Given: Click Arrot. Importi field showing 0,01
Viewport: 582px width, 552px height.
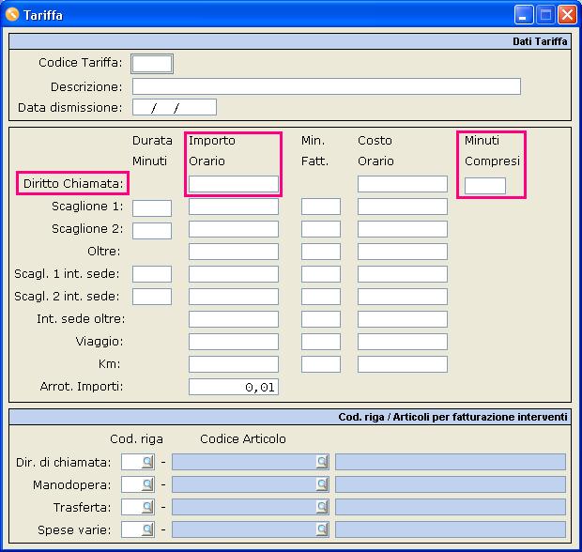Looking at the screenshot, I should pyautogui.click(x=234, y=387).
